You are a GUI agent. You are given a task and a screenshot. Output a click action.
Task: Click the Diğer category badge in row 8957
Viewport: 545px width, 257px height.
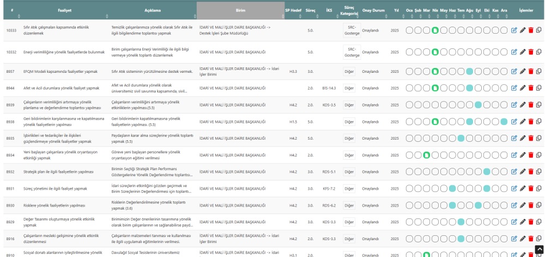click(x=349, y=71)
